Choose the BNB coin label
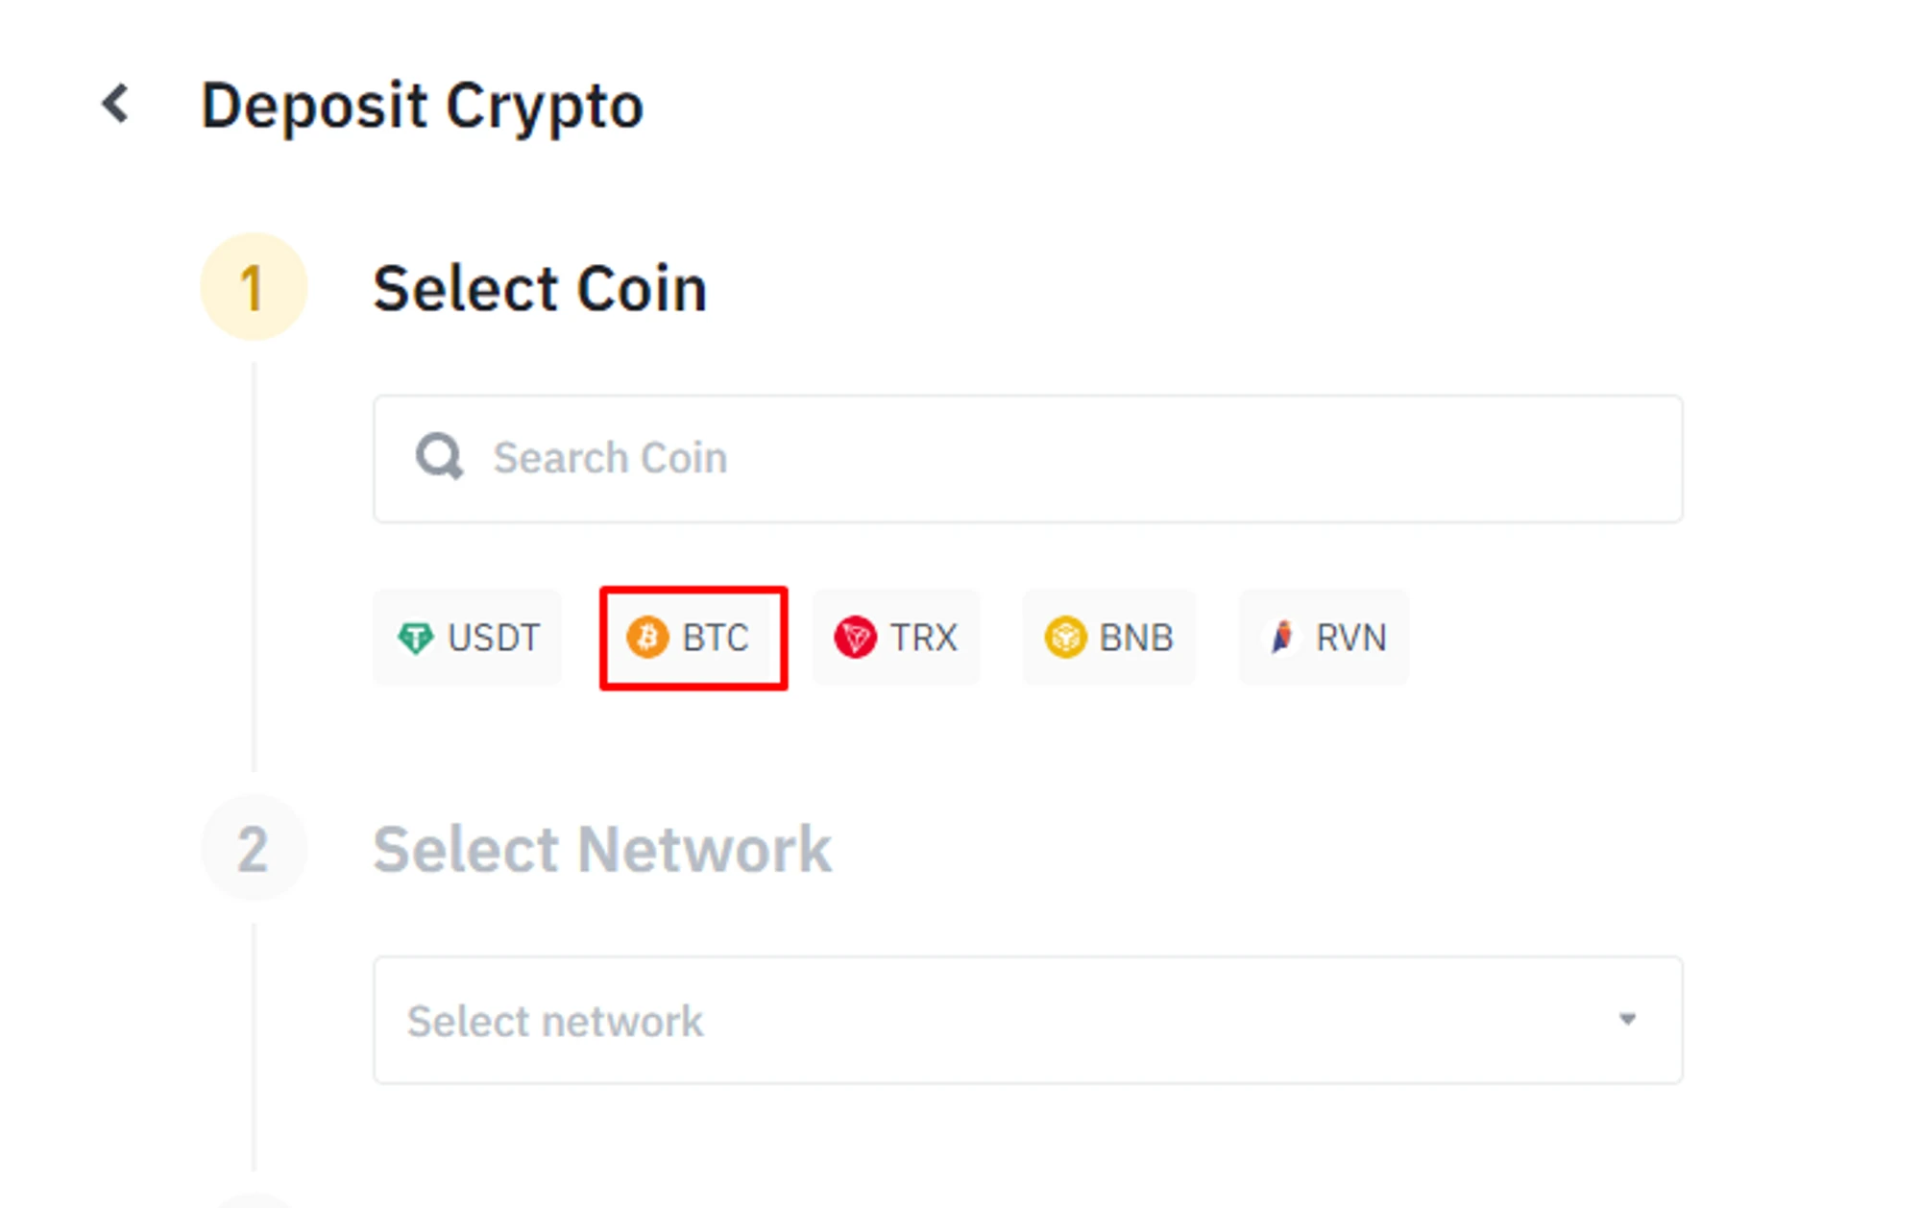The width and height of the screenshot is (1921, 1208). coord(1136,638)
